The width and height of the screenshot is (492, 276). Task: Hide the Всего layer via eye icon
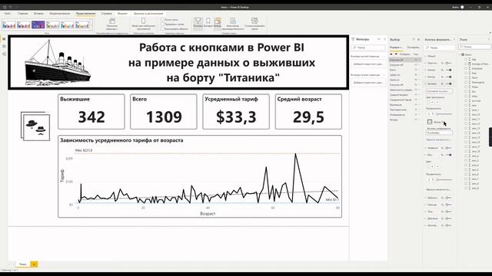(416, 70)
